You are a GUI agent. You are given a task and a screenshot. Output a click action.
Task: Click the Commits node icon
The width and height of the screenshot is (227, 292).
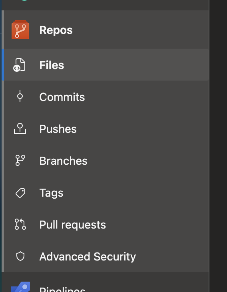click(20, 96)
